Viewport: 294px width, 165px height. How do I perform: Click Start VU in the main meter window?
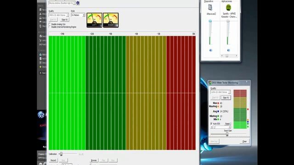point(53,20)
